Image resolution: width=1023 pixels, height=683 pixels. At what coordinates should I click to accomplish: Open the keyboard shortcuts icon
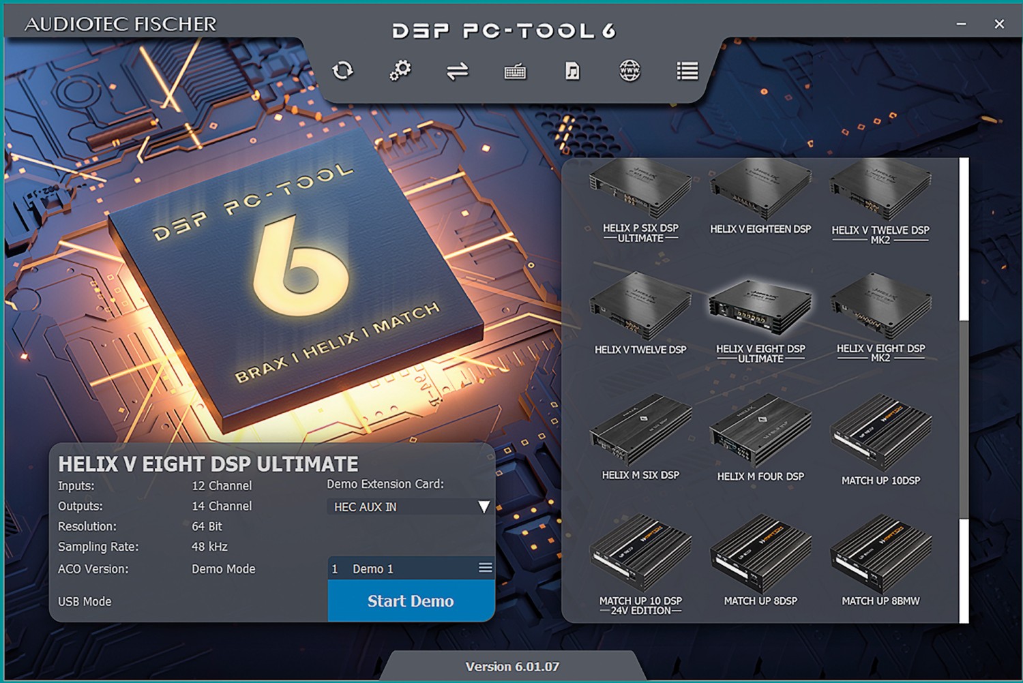point(515,71)
